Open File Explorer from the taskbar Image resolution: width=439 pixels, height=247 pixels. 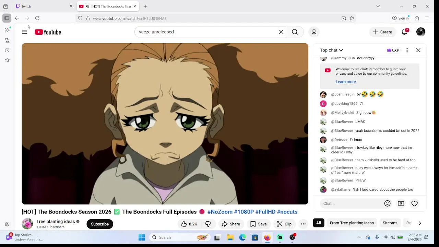coord(230,237)
